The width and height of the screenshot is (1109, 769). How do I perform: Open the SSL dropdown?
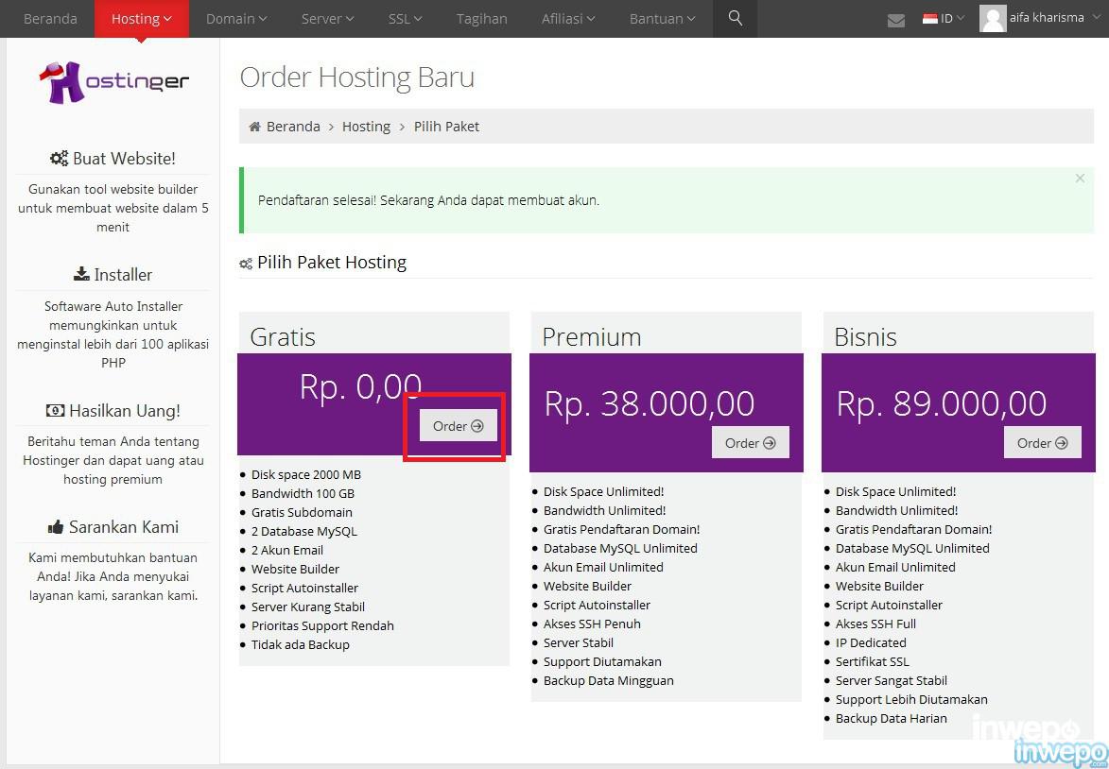pos(405,18)
